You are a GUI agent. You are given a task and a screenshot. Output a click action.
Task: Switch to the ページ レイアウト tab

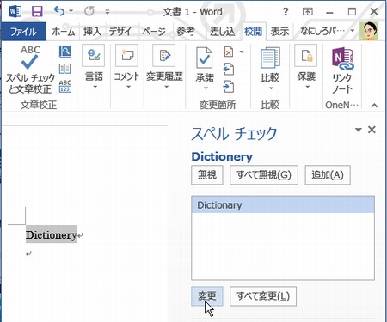(x=154, y=32)
